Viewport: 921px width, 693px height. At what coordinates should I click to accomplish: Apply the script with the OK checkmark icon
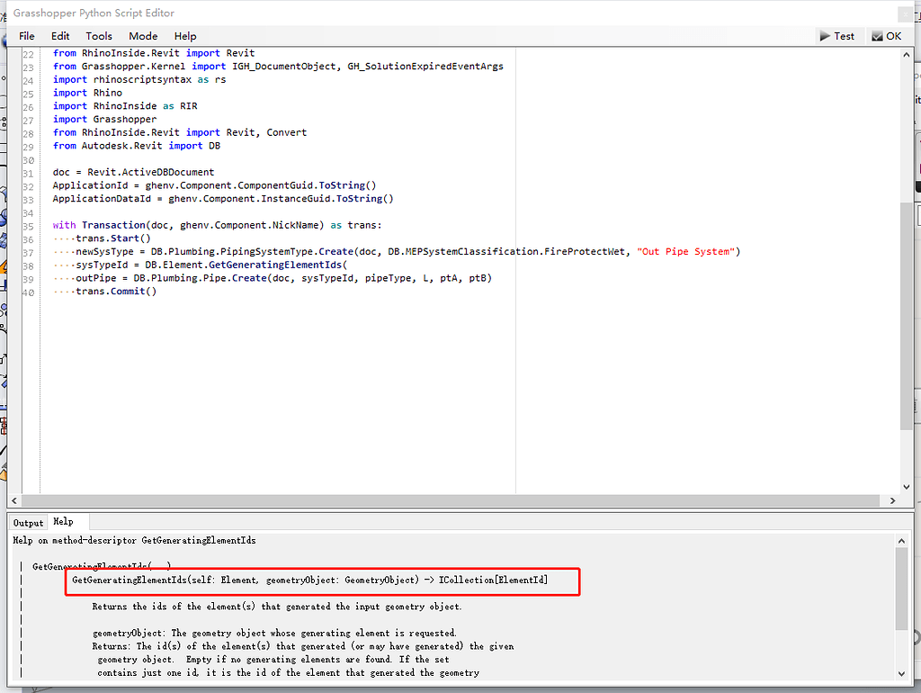click(x=879, y=36)
